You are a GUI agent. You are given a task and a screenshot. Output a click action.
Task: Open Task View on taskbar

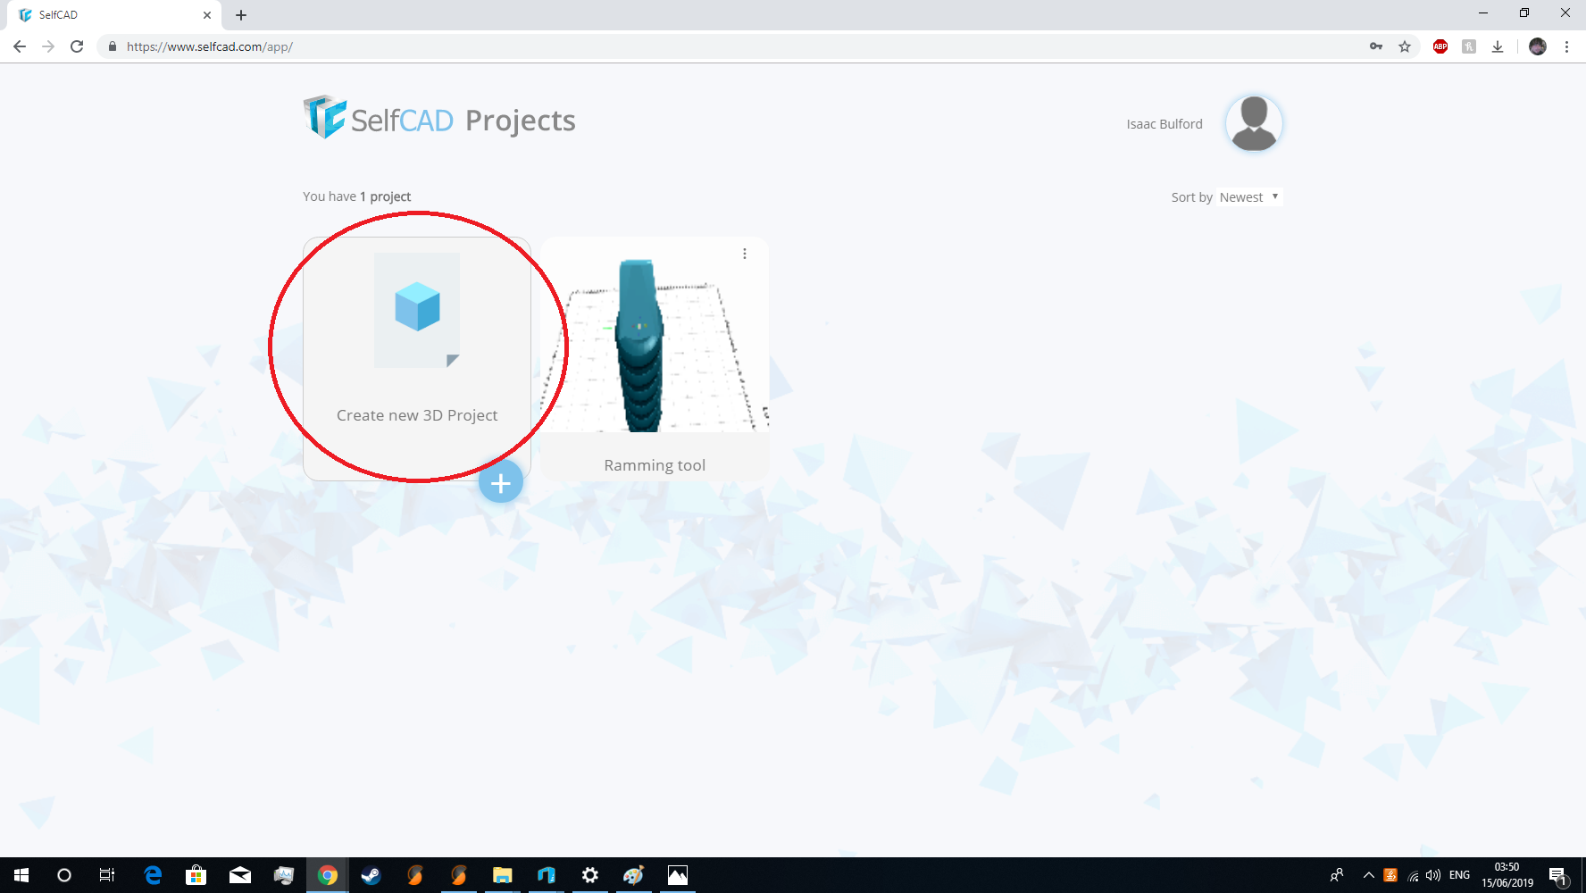tap(107, 875)
